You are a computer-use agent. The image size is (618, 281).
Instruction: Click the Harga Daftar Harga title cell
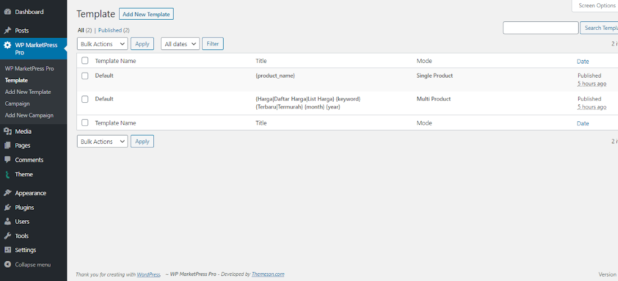point(308,103)
